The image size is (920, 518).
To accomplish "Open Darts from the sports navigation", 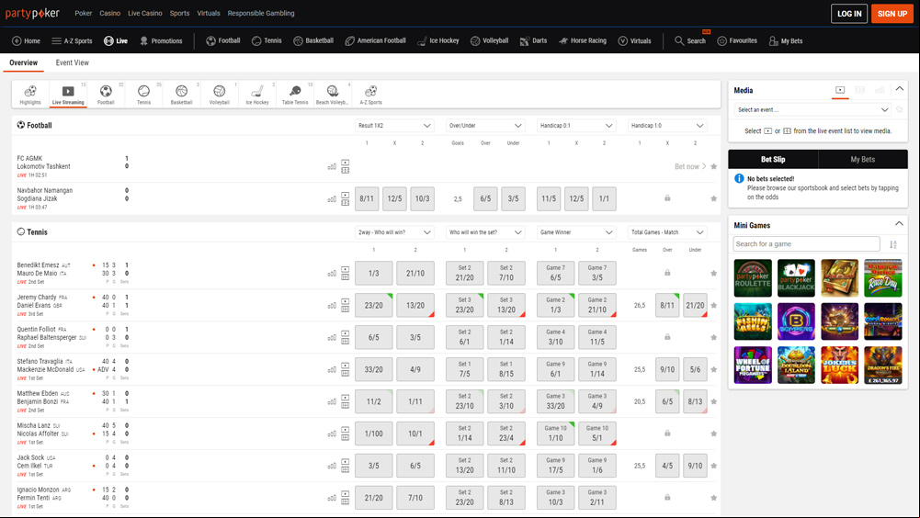I will tap(533, 40).
